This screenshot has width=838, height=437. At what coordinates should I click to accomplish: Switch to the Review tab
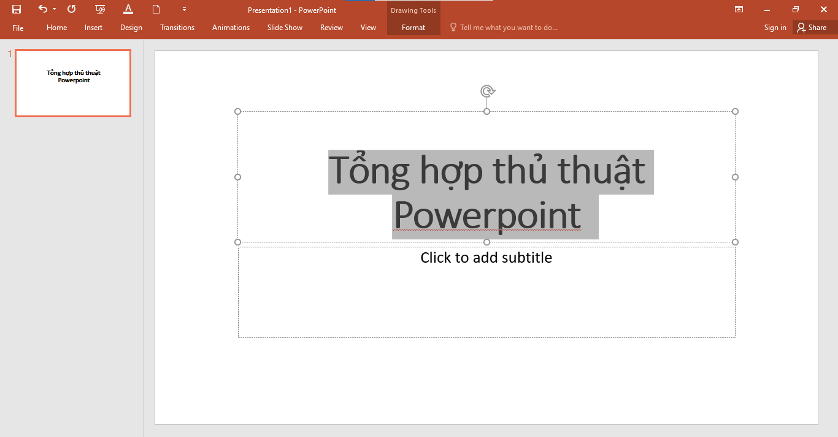click(331, 28)
